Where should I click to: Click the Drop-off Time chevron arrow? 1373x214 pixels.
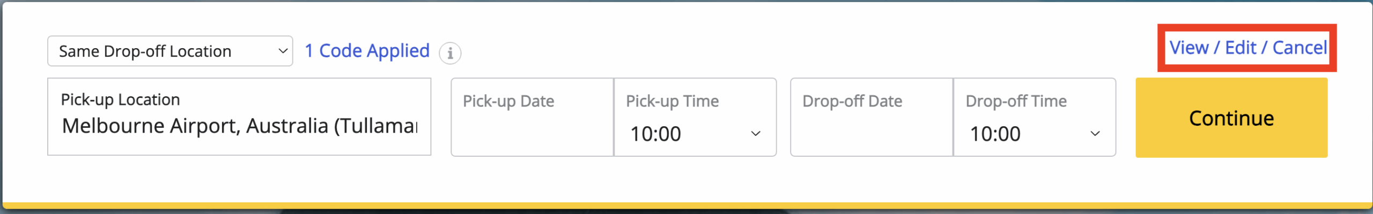pos(1095,134)
